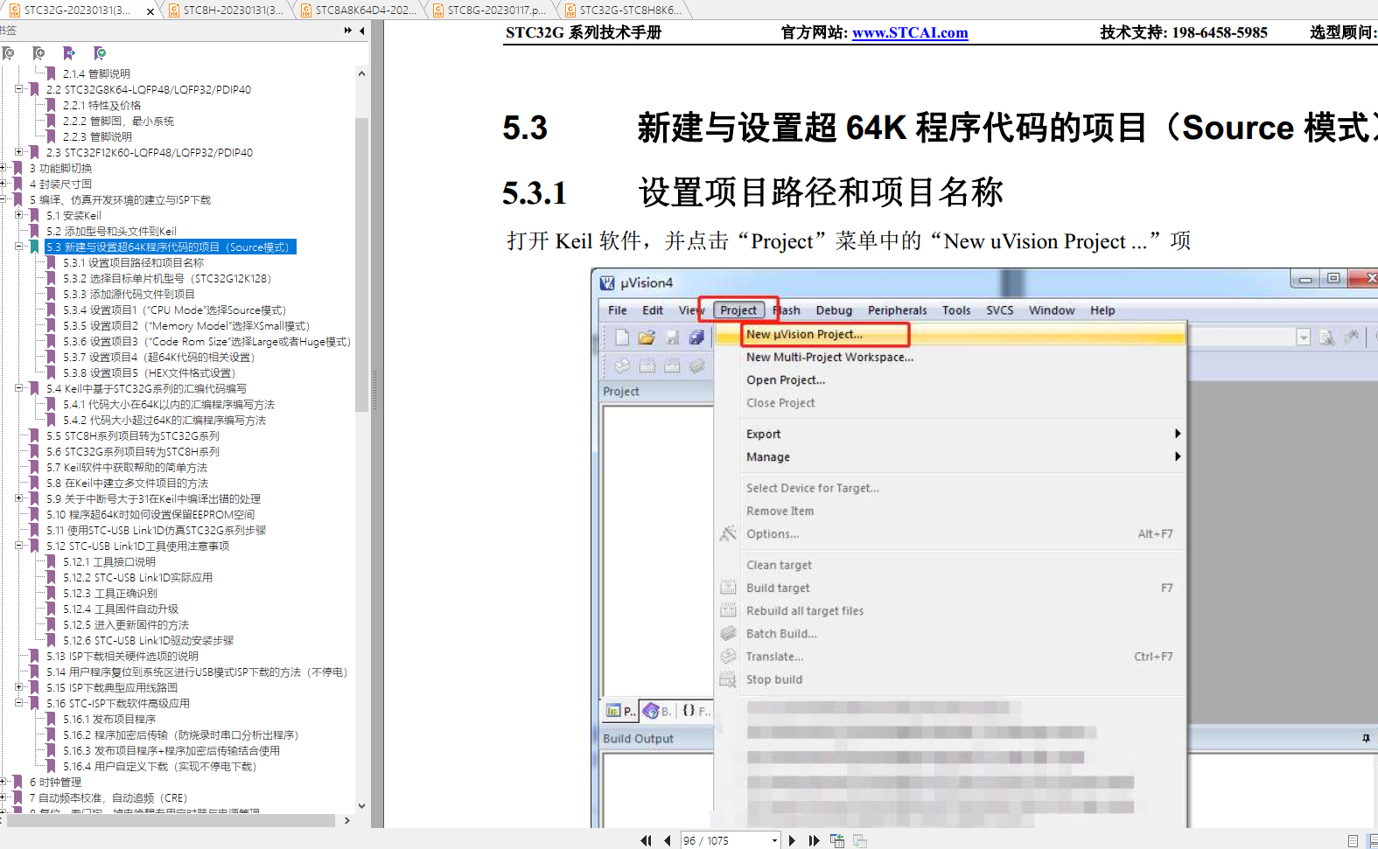Open bookmark 5.3.3 添加源代码文件到项目
Screen dimensions: 1378x849
129,294
